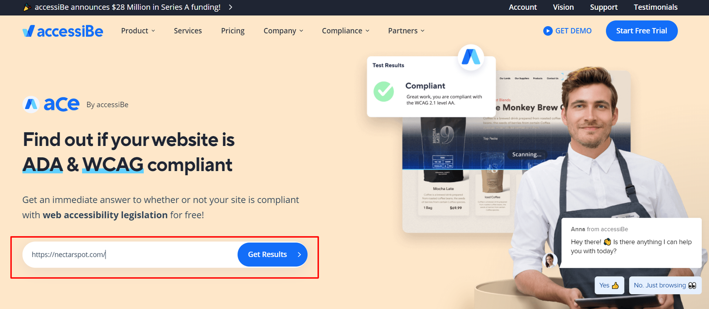Expand the Company dropdown menu

pos(283,31)
